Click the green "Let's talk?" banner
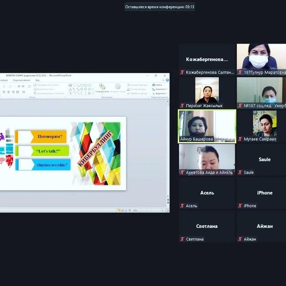The height and width of the screenshot is (286, 286). 43,151
